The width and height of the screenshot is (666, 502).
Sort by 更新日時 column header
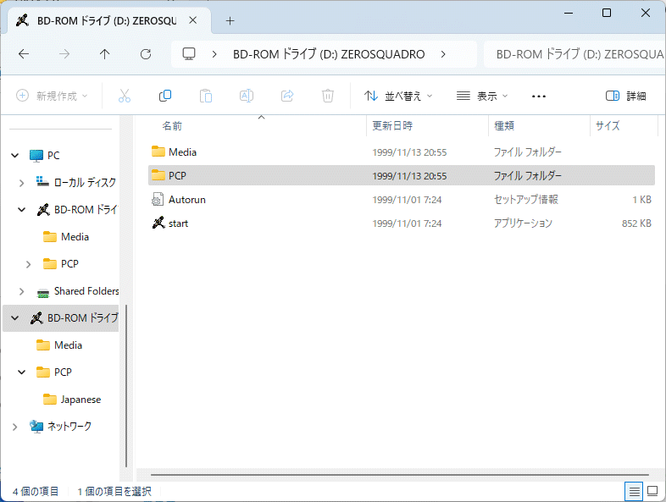(392, 125)
